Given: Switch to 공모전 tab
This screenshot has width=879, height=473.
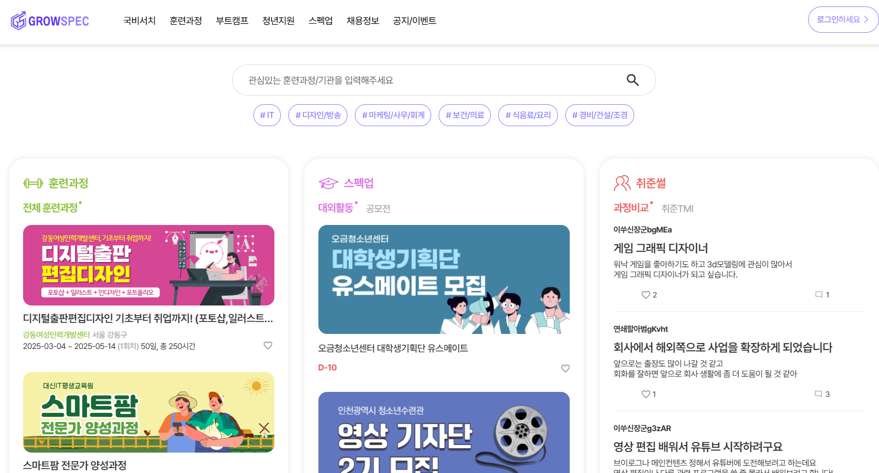Looking at the screenshot, I should click(x=378, y=208).
